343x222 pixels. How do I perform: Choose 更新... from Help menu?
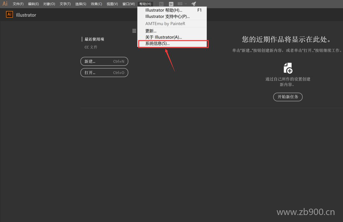click(x=172, y=31)
